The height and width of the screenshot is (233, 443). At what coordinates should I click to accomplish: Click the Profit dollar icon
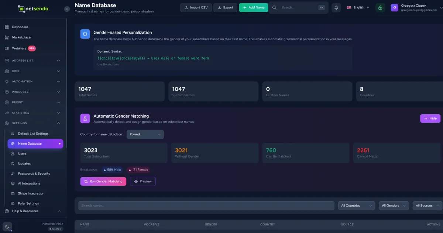click(7, 102)
